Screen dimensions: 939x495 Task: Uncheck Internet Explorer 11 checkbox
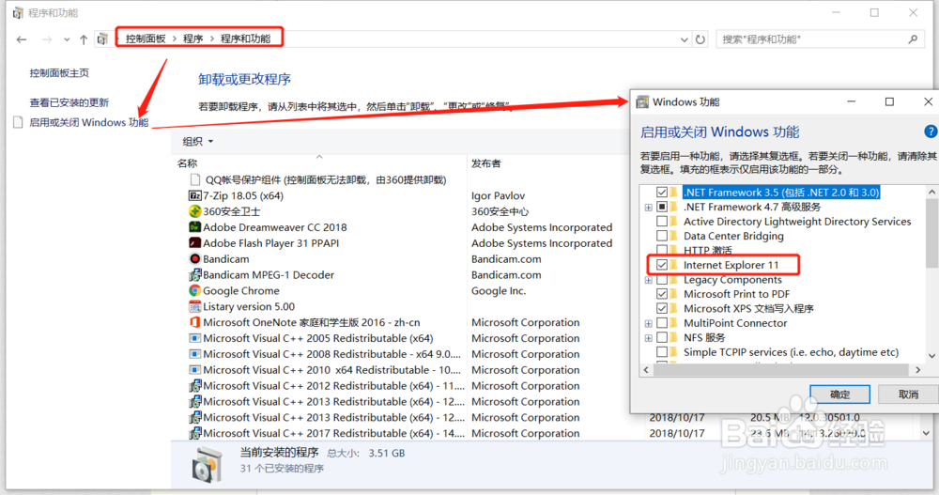pyautogui.click(x=662, y=265)
